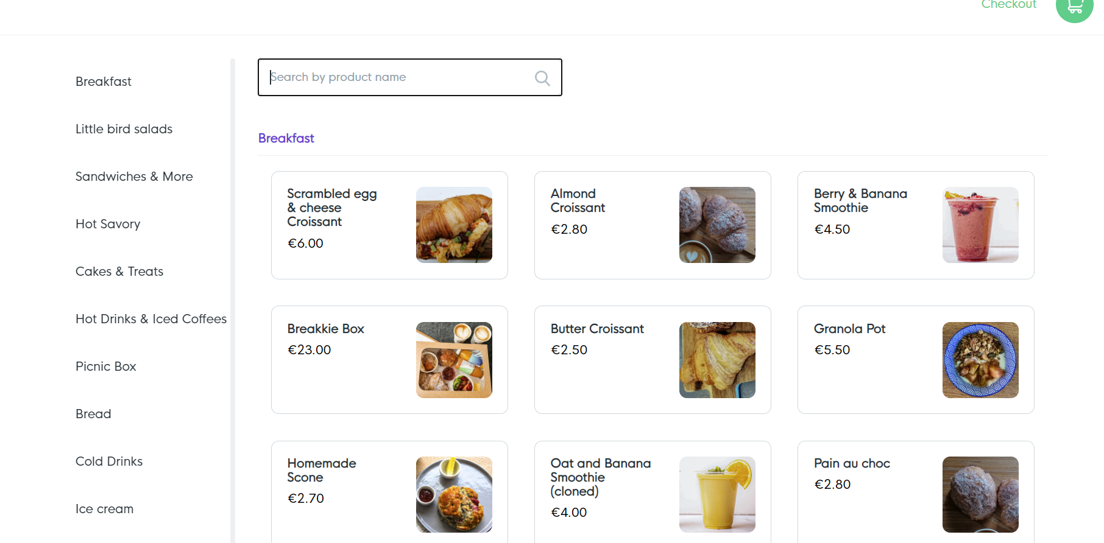Screen dimensions: 1104x543
Task: Click the search magnifier icon
Action: 542,78
